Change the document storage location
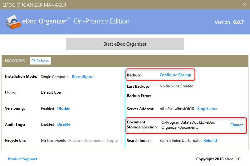The height and width of the screenshot is (166, 250). pos(237,125)
